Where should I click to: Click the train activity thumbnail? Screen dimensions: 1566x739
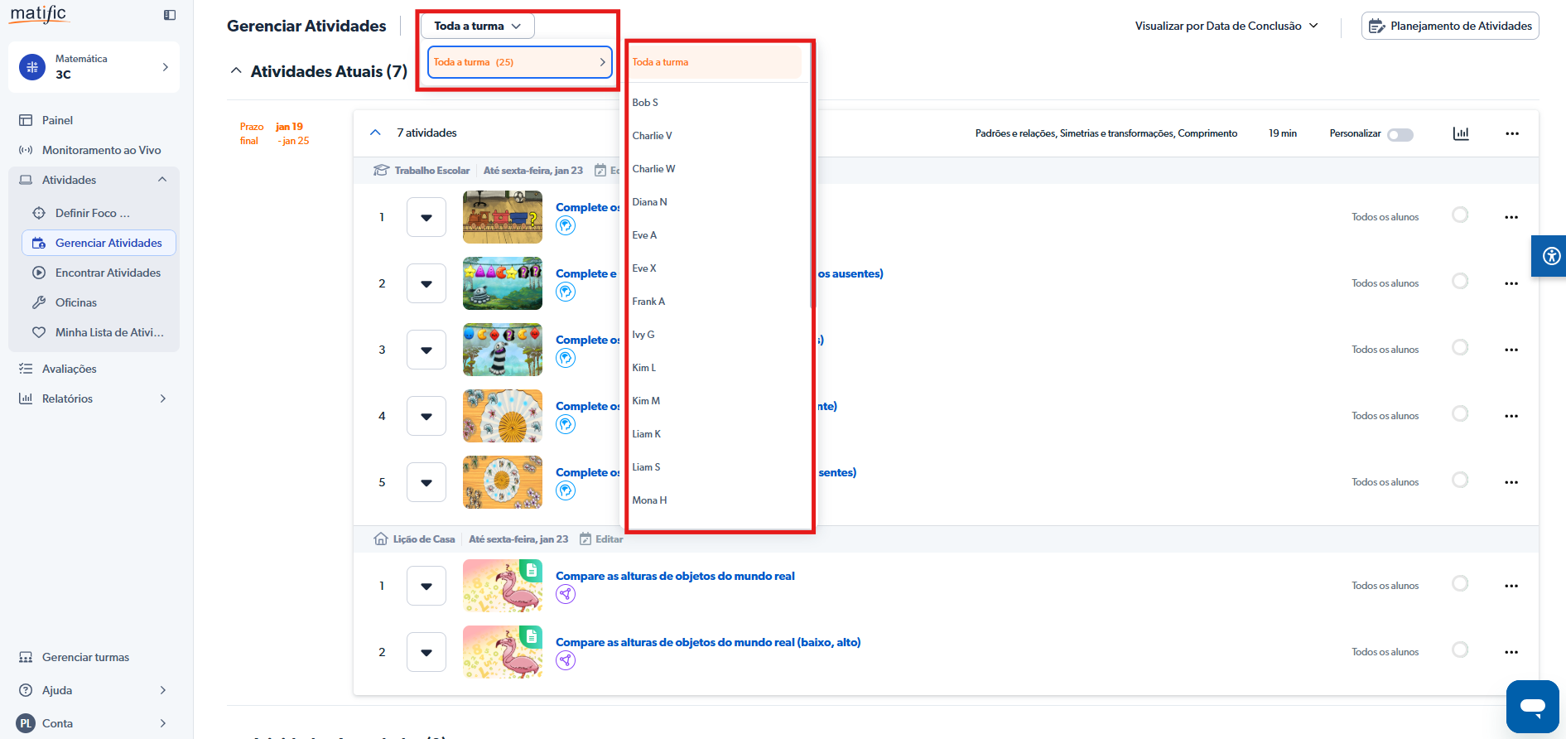[502, 217]
